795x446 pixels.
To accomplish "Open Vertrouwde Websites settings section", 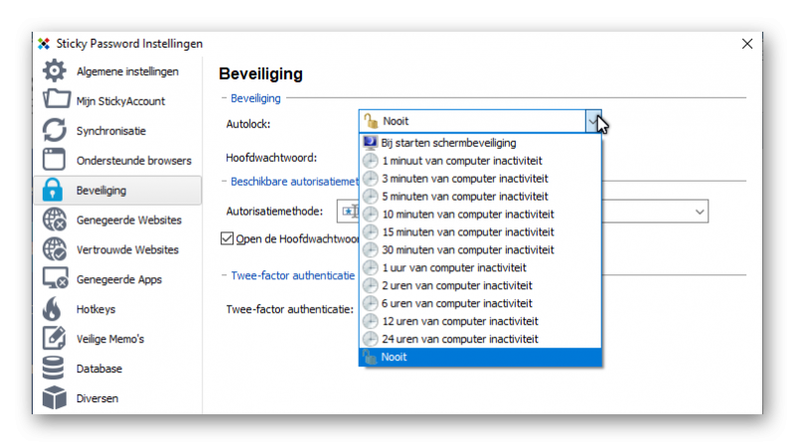I will click(127, 250).
